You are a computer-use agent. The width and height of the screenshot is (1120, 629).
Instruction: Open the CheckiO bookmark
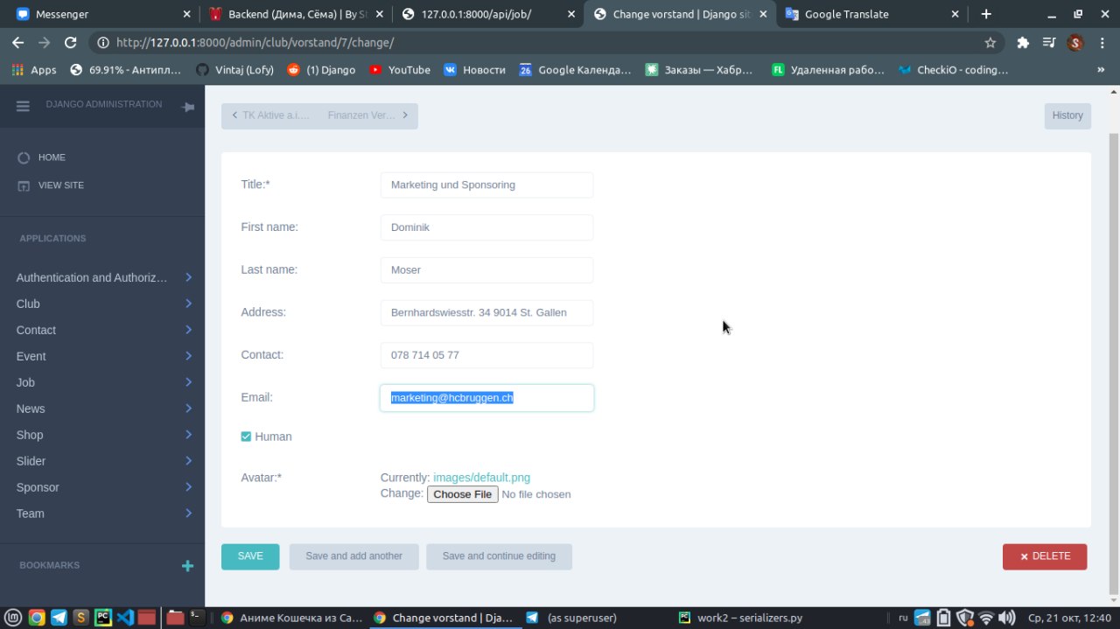[x=954, y=70]
